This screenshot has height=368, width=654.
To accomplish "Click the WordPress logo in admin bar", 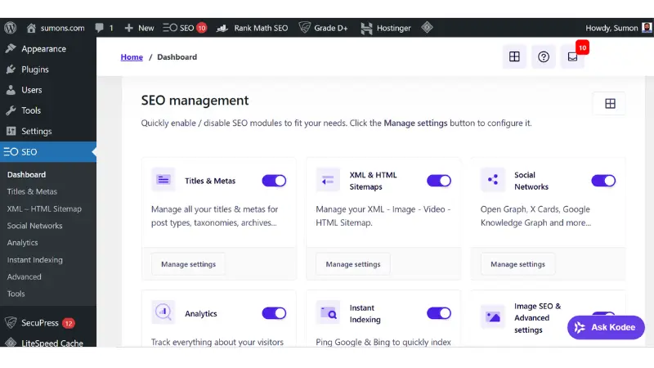I will click(x=11, y=28).
